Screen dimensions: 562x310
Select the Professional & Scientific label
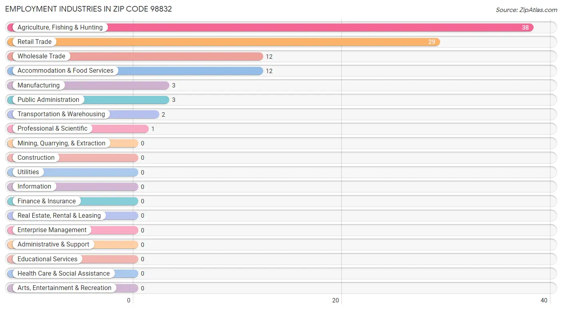pos(52,128)
